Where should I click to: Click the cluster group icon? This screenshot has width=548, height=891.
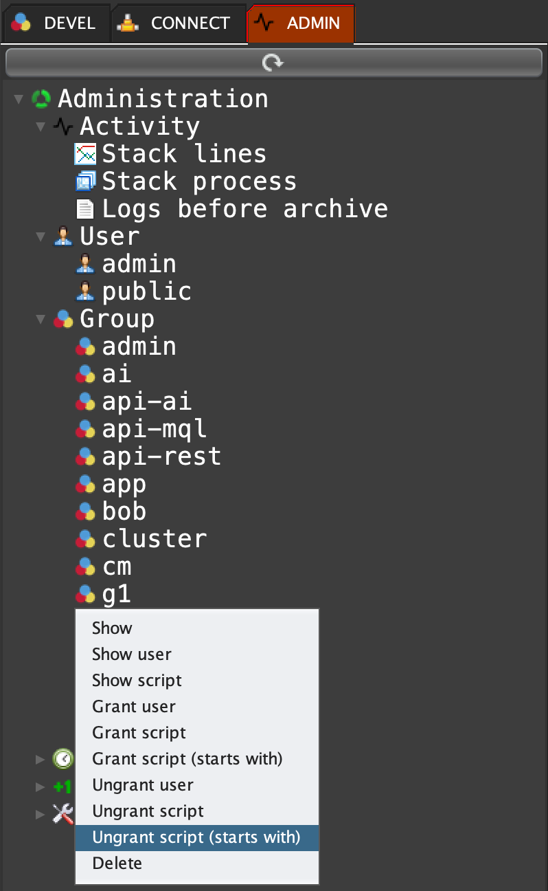coord(84,539)
